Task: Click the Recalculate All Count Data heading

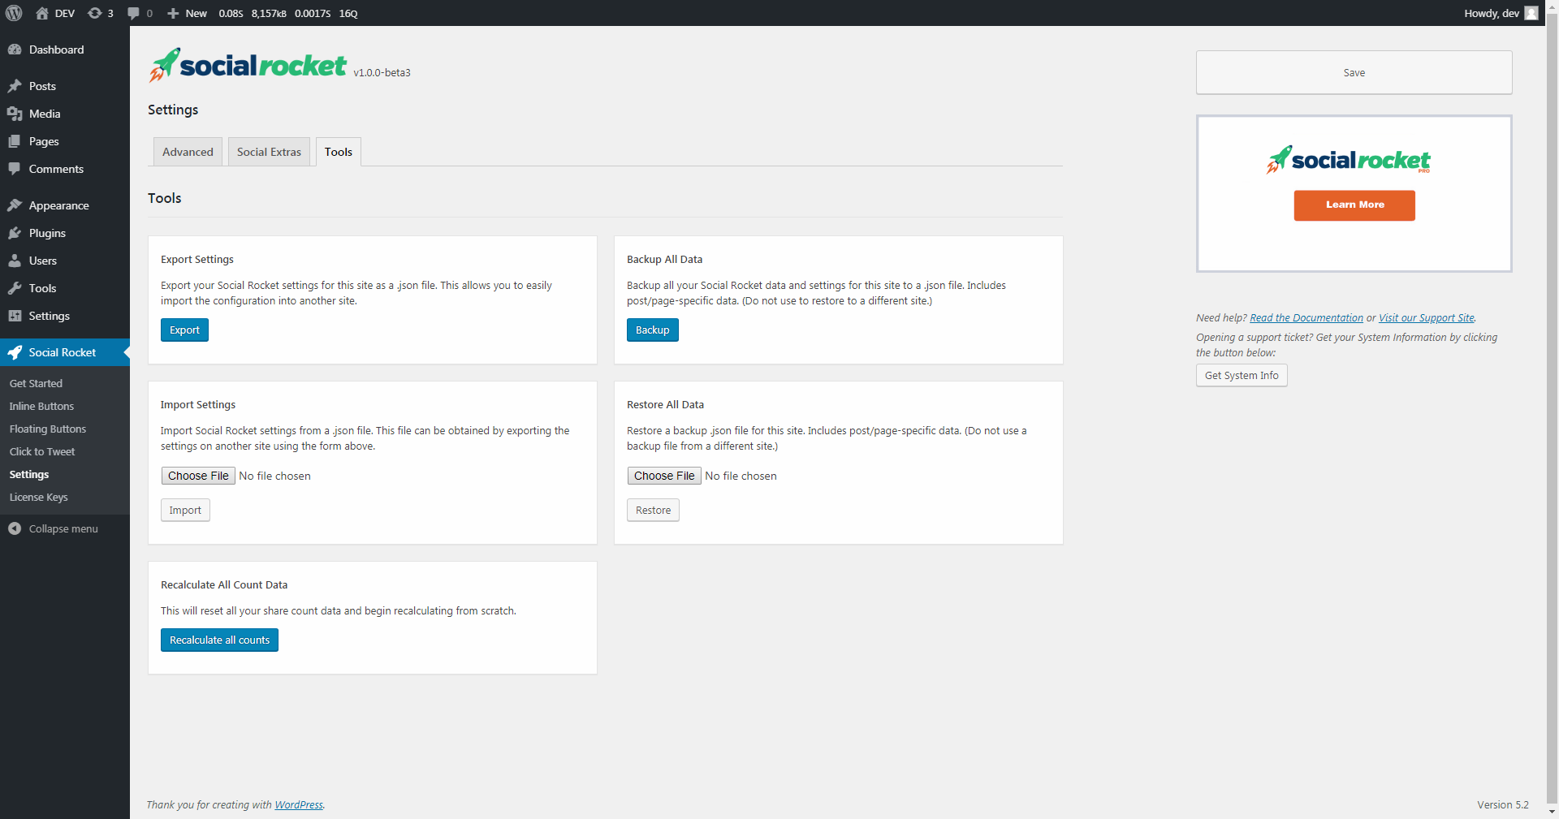Action: pyautogui.click(x=224, y=585)
